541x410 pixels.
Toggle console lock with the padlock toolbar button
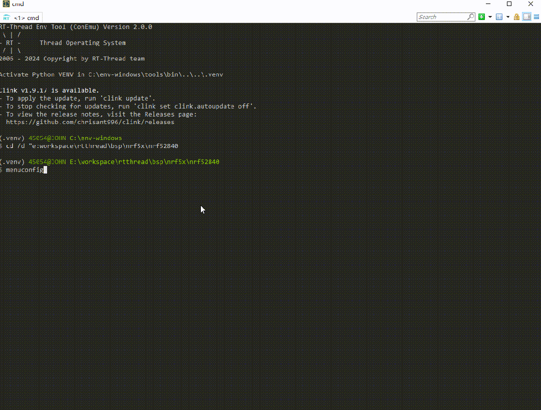pos(516,16)
